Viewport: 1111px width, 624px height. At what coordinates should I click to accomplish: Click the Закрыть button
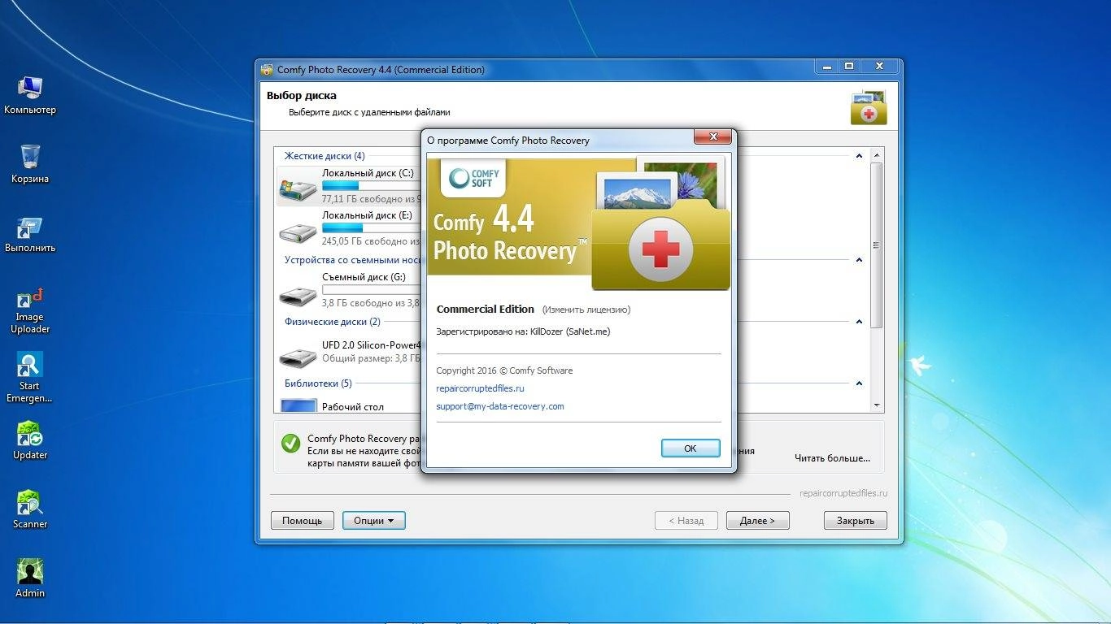[856, 521]
